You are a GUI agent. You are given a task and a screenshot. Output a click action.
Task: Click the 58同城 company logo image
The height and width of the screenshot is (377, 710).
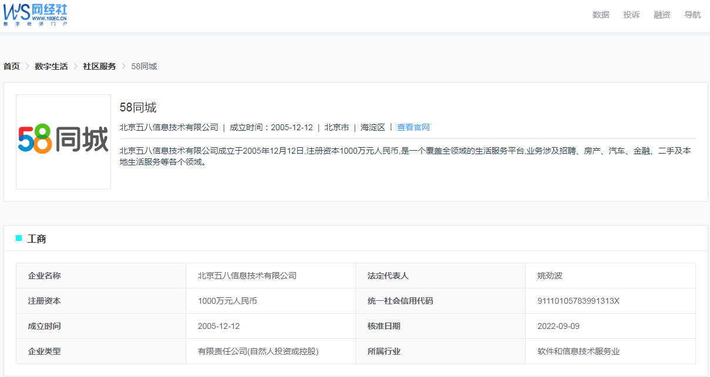[63, 141]
